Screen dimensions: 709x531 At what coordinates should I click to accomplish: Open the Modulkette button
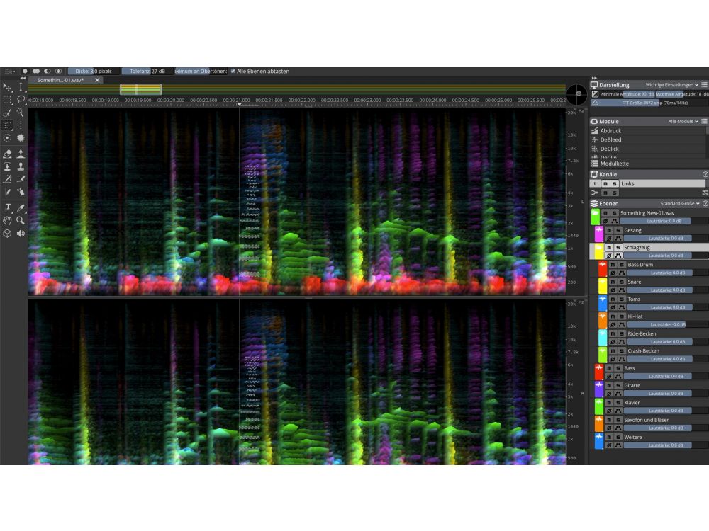tap(614, 164)
